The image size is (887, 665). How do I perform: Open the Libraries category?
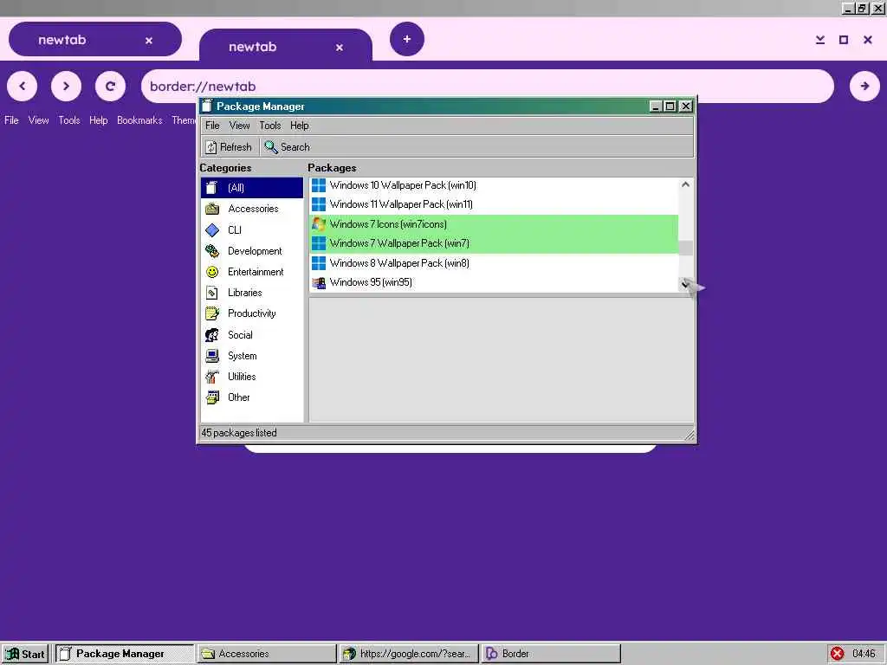(x=252, y=293)
